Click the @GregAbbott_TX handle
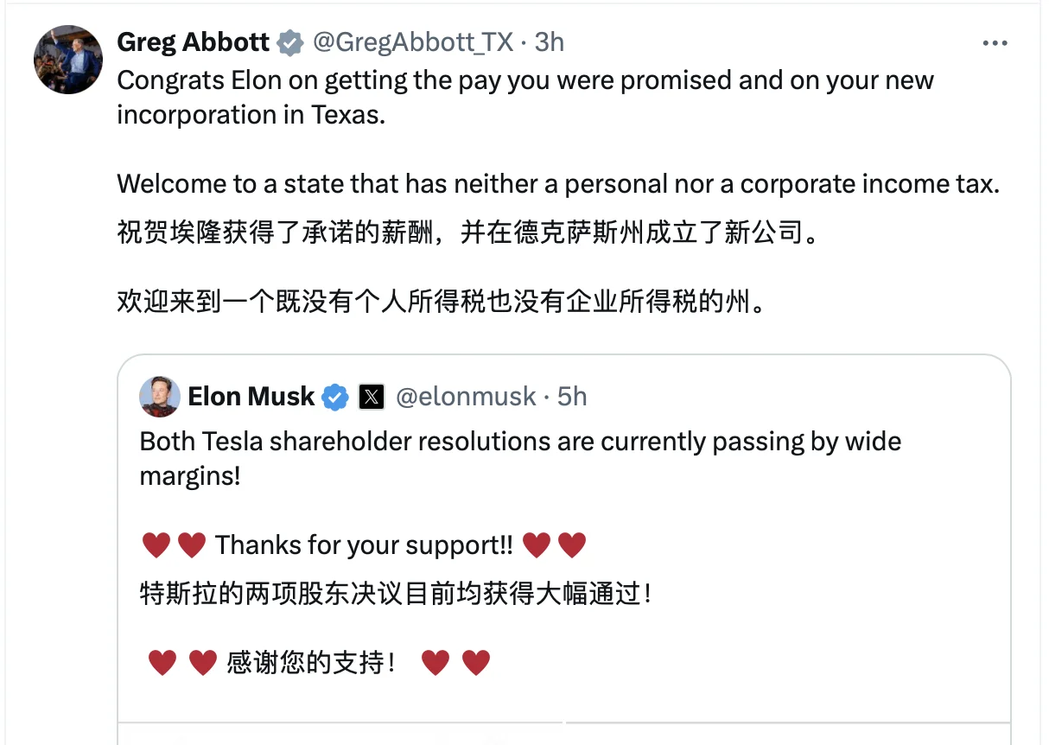 pos(412,41)
